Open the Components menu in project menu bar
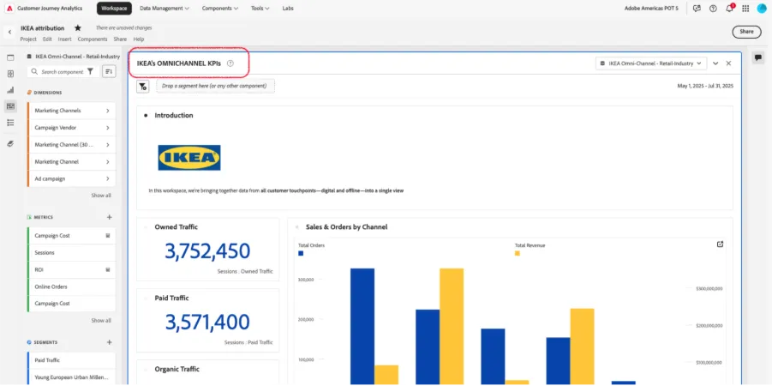Image resolution: width=772 pixels, height=386 pixels. (92, 39)
